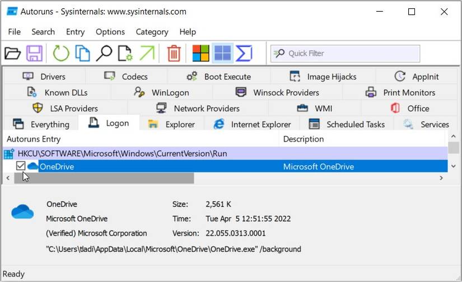
Task: Switch to the WinLogon tab
Action: (161, 92)
